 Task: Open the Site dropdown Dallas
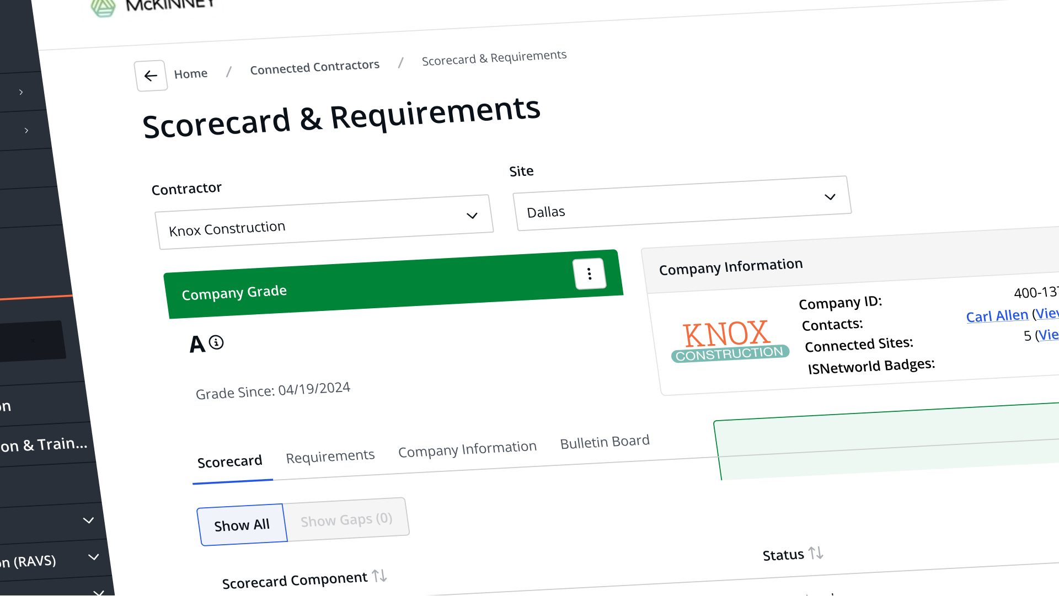[682, 203]
